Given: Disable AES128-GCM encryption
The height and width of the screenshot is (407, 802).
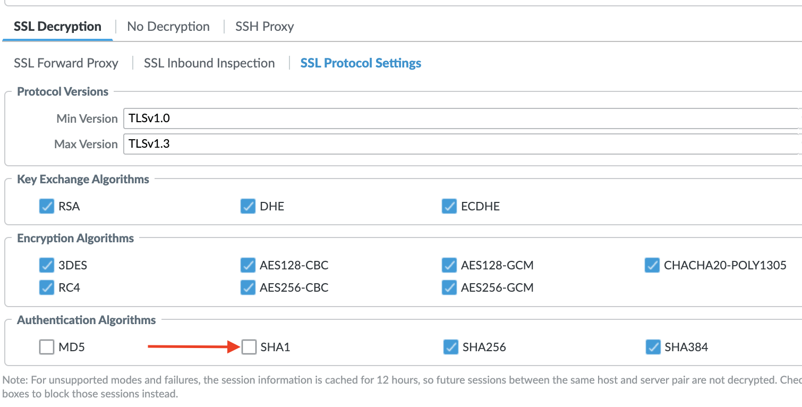Looking at the screenshot, I should [450, 265].
